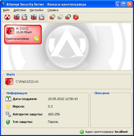The height and width of the screenshot is (136, 134).
Task: Select the A: [1212] cryptocontainer tile
Action: tap(23, 35)
